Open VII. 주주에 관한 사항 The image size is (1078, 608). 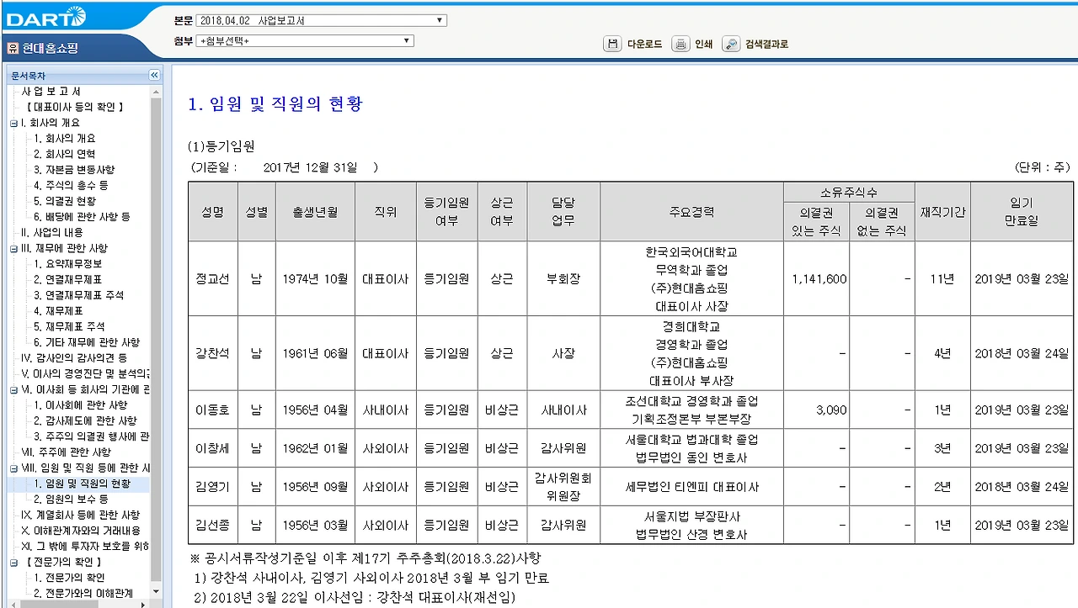pos(66,452)
